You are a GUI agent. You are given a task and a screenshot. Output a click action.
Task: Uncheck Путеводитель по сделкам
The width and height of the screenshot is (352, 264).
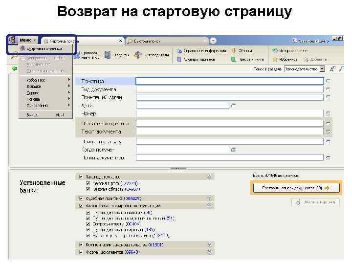[88, 230]
